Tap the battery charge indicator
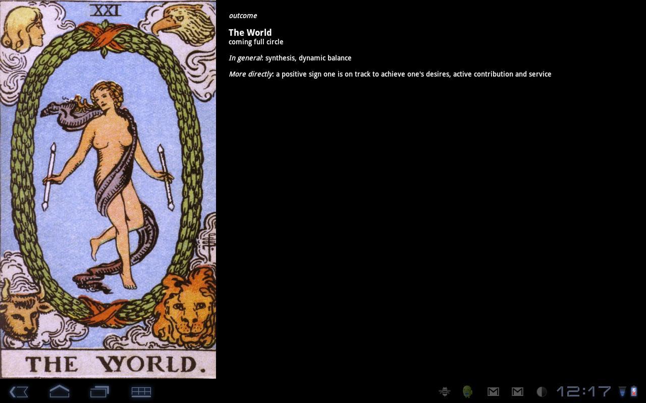 [634, 391]
